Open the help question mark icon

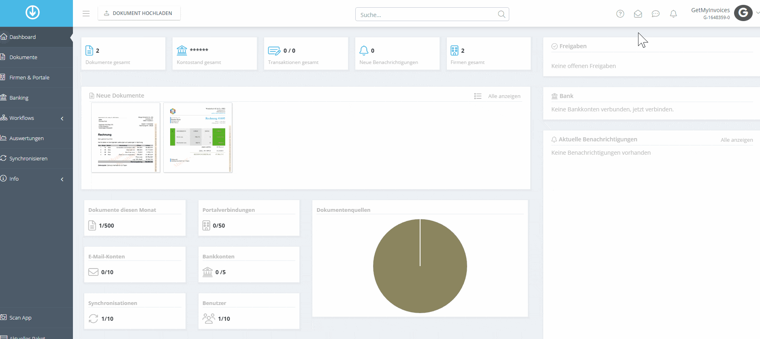[x=620, y=14]
